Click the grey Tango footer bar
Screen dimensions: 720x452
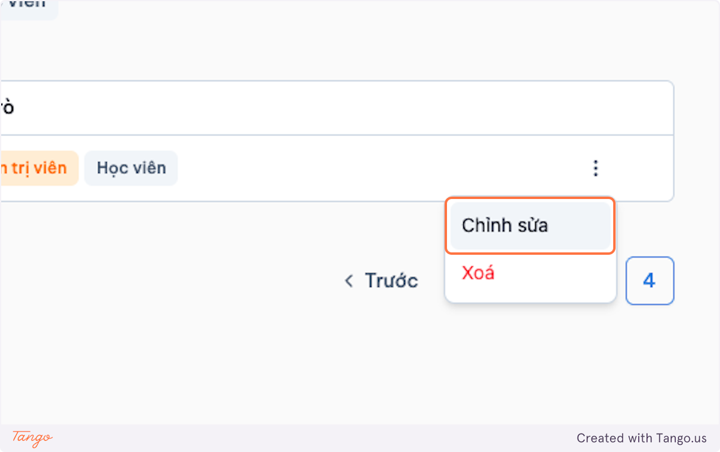click(x=360, y=438)
